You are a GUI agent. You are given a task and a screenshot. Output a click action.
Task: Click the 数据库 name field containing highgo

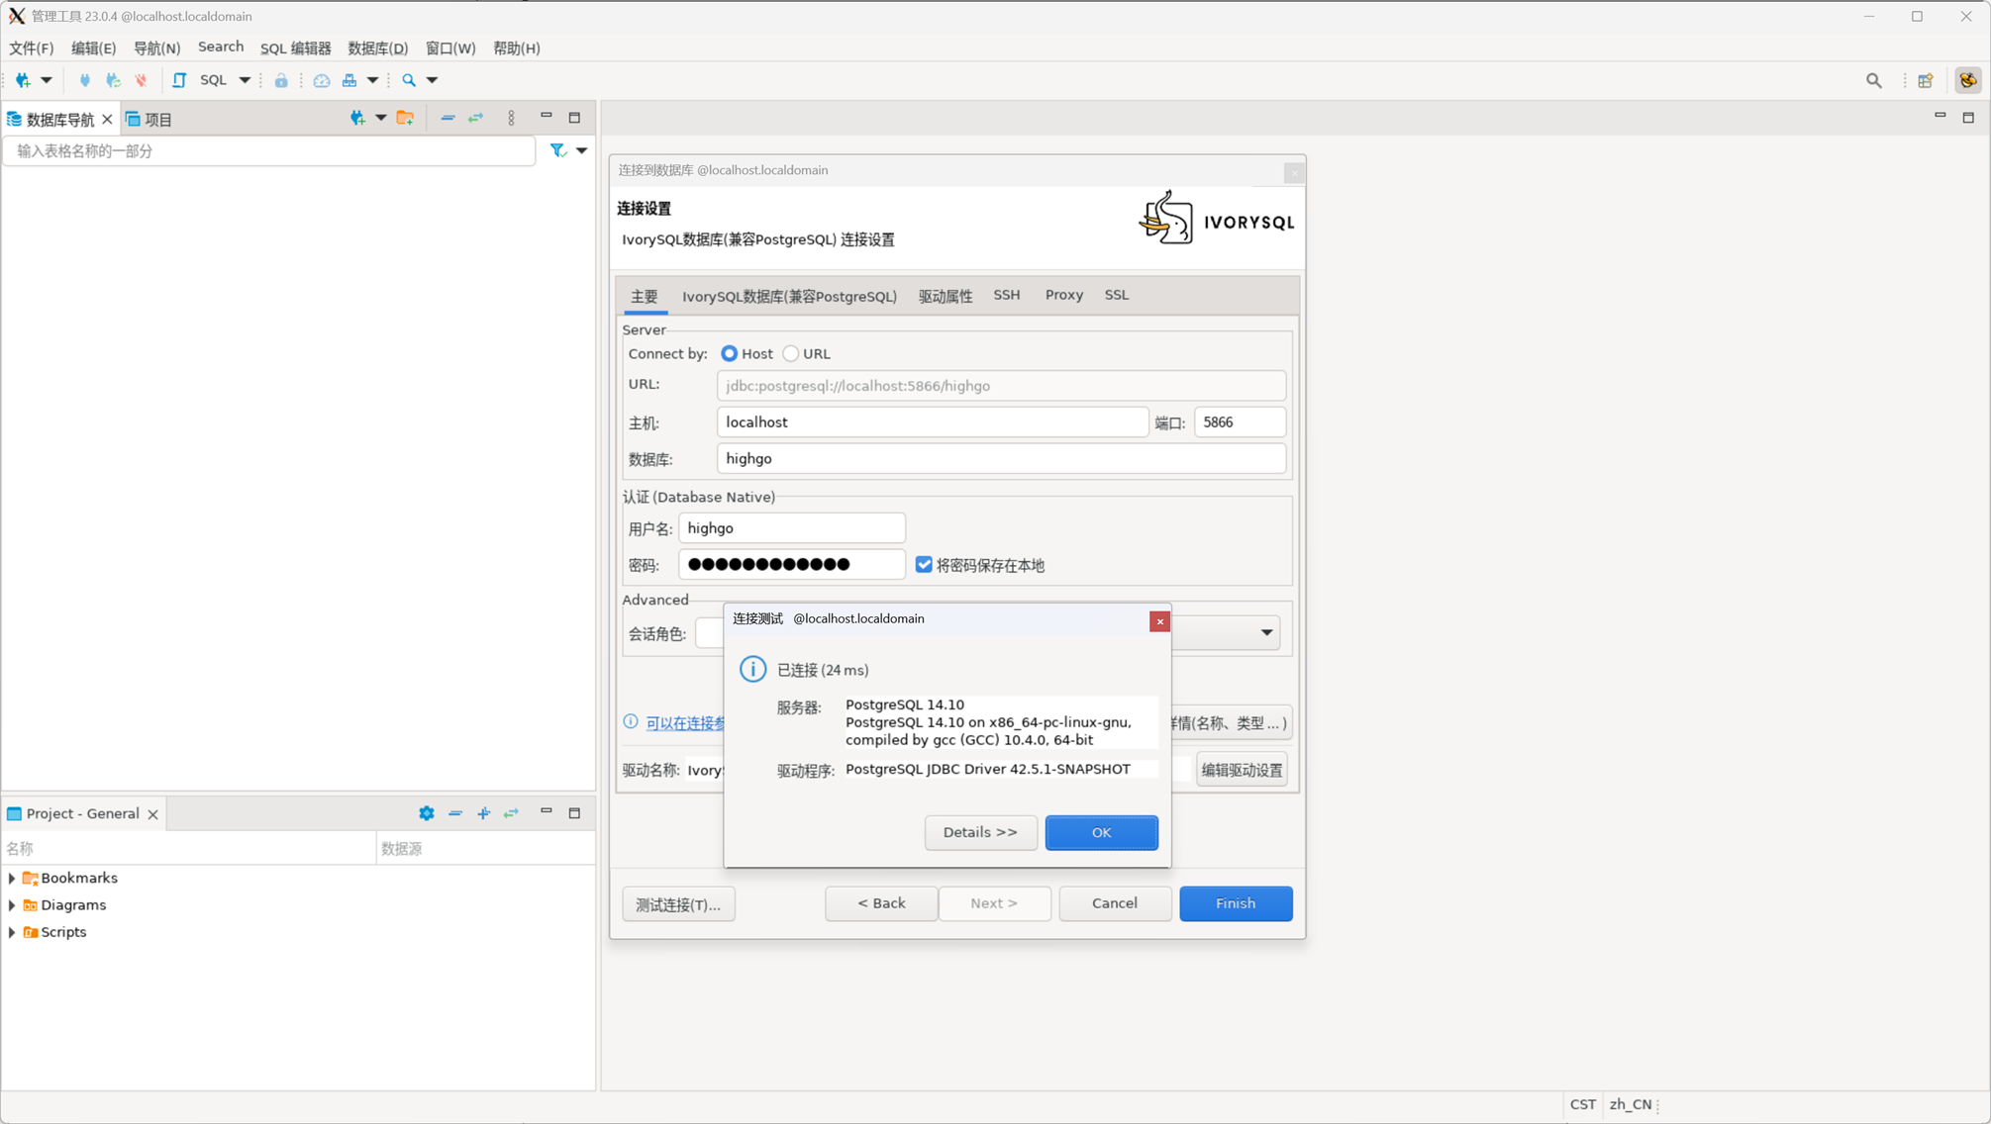[1000, 459]
